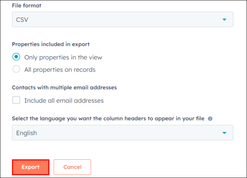This screenshot has width=247, height=178.
Task: Click the File format dropdown caret arrow
Action: pos(224,20)
